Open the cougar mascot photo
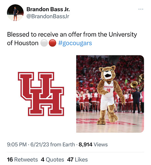151x165 pixels. pyautogui.click(x=110, y=94)
